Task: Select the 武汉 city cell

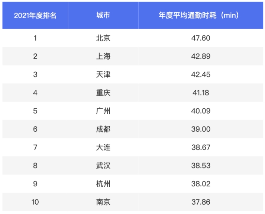Action: (103, 166)
